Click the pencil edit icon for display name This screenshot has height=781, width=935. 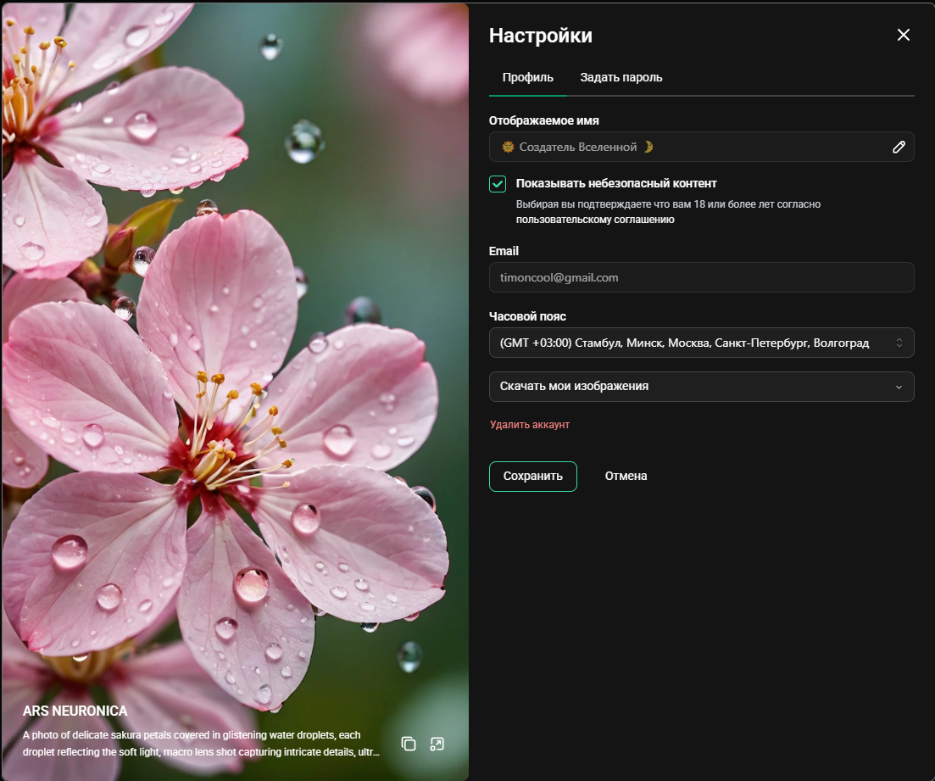(899, 147)
